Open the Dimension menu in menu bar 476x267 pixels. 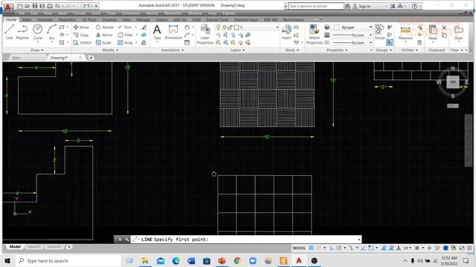pos(131,13)
